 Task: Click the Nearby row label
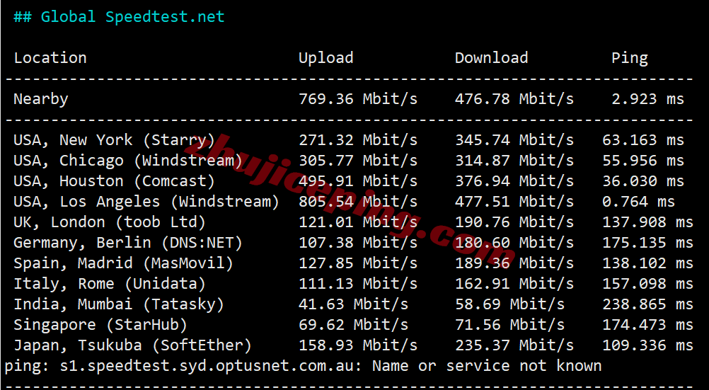[41, 99]
